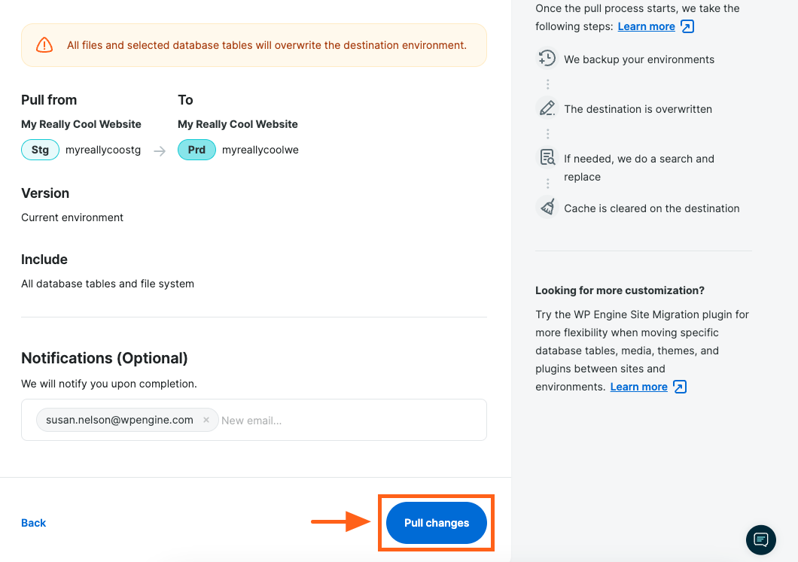Click the search and replace document icon
This screenshot has width=798, height=562.
click(547, 158)
